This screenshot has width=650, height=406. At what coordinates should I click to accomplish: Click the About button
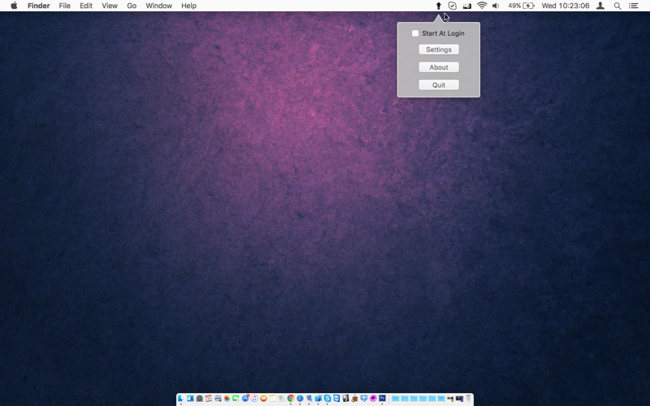(x=439, y=67)
